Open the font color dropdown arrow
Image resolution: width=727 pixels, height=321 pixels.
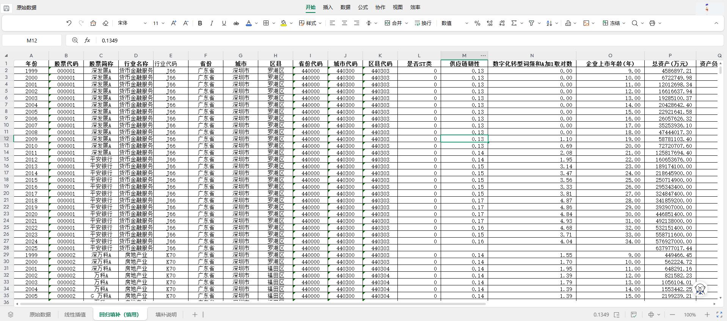256,23
